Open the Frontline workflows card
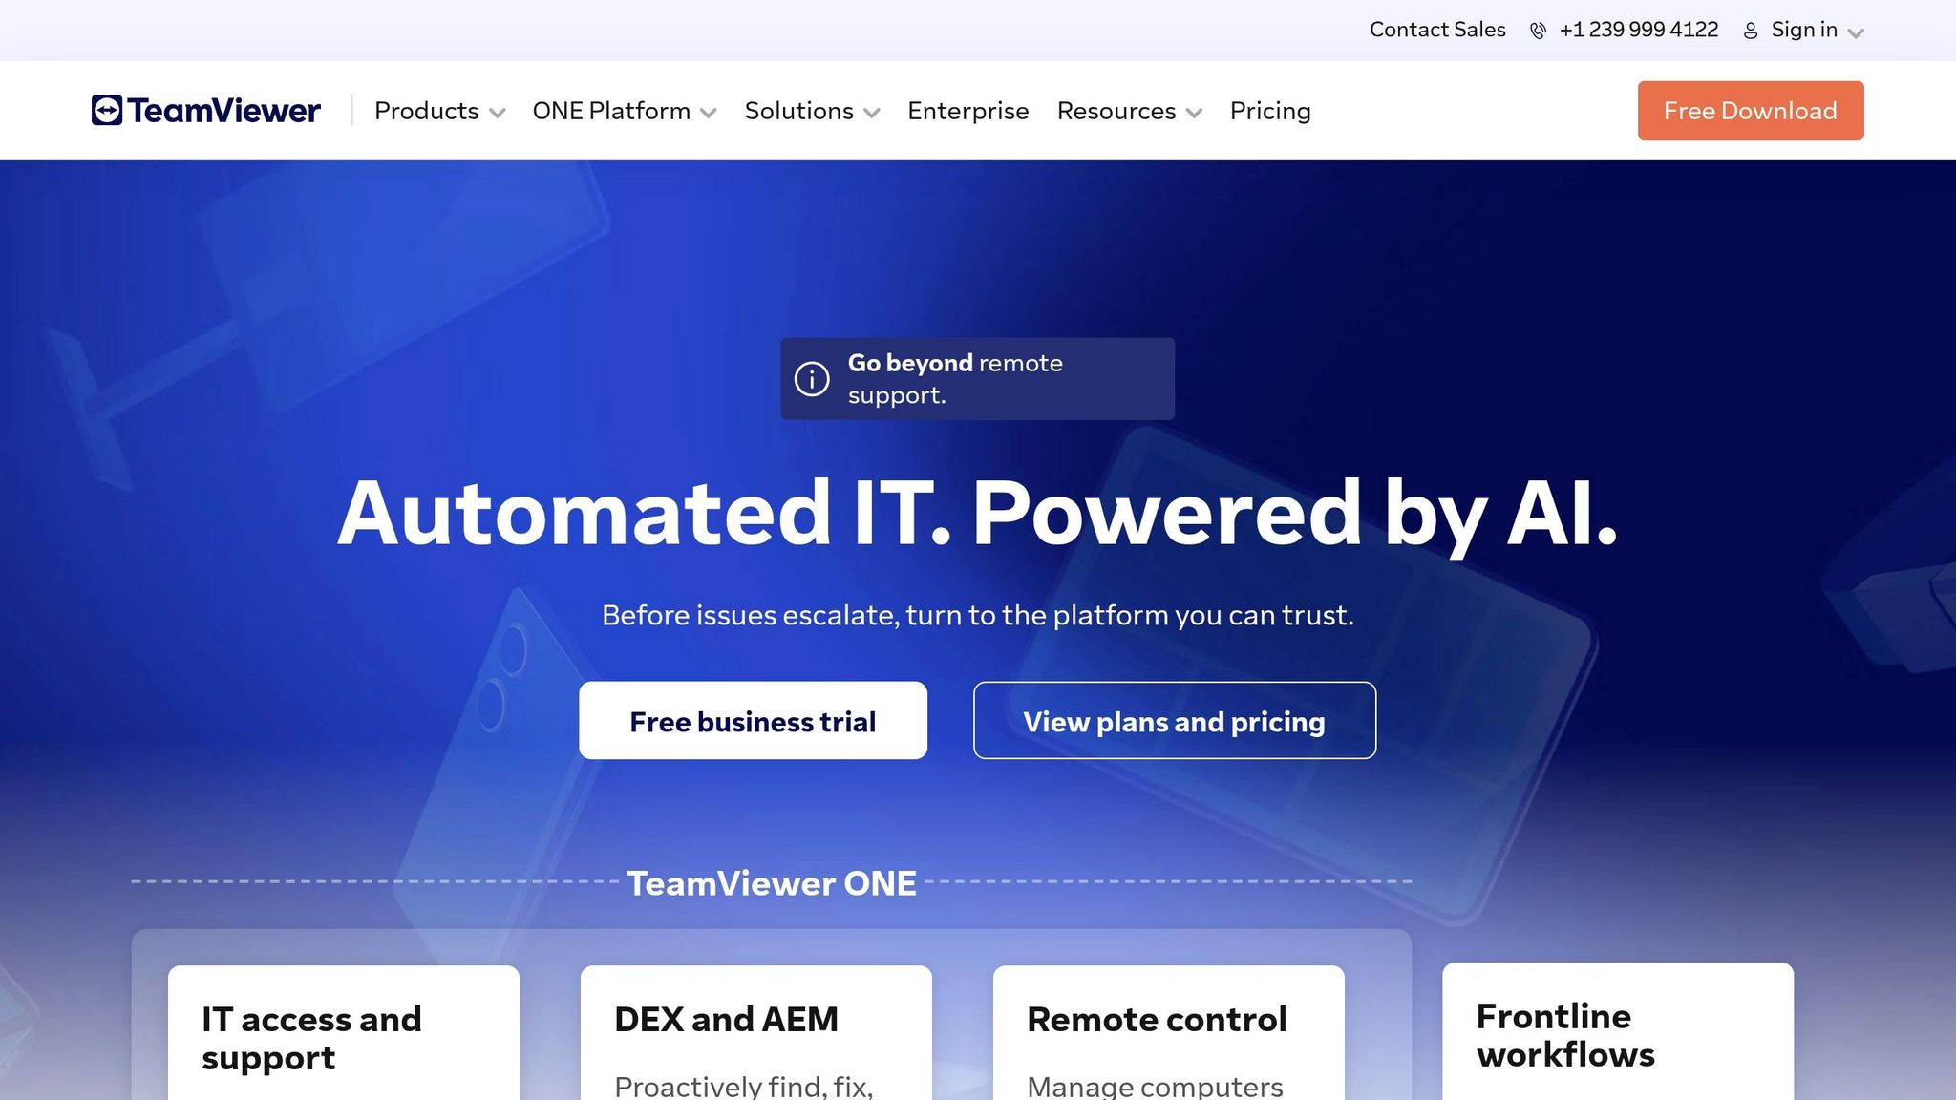The width and height of the screenshot is (1956, 1100). coord(1618,1031)
